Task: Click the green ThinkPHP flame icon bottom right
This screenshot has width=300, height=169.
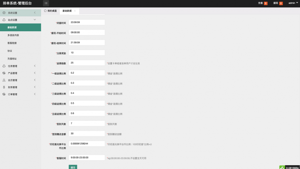Action: tap(282, 167)
